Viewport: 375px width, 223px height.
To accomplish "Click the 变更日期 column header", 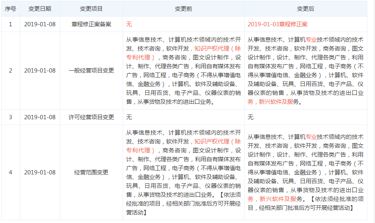I will point(40,8).
